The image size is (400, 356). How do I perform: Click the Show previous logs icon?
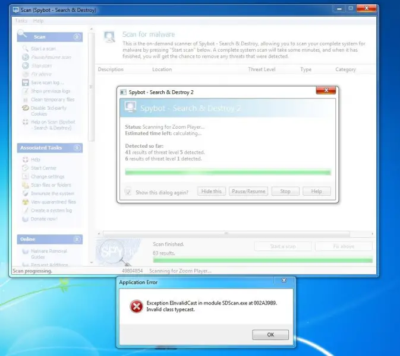click(25, 91)
